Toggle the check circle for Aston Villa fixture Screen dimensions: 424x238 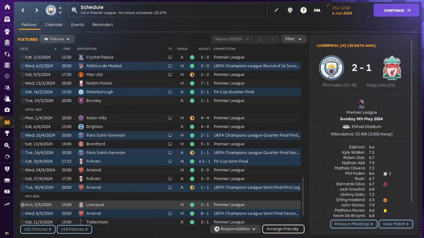[x=22, y=118]
